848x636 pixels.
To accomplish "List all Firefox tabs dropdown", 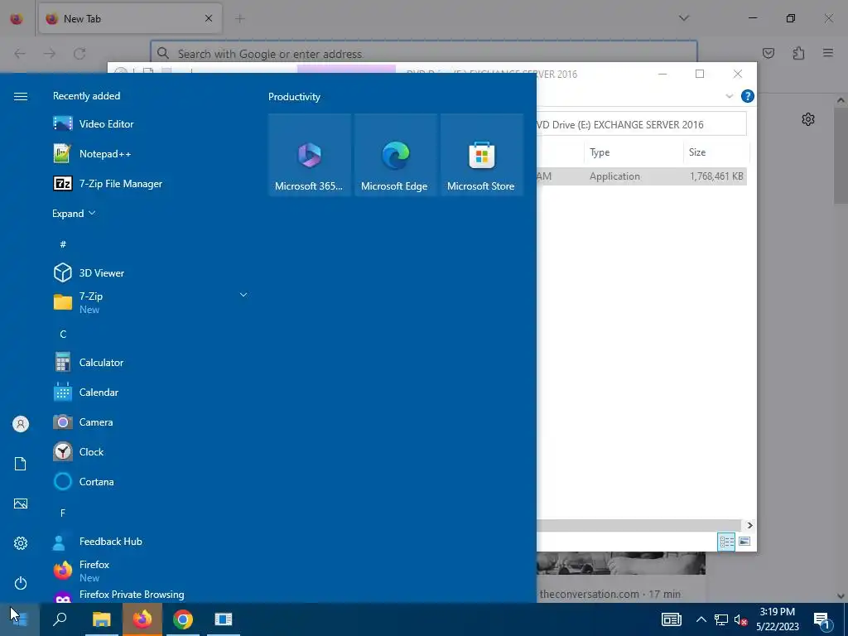I will 683,18.
